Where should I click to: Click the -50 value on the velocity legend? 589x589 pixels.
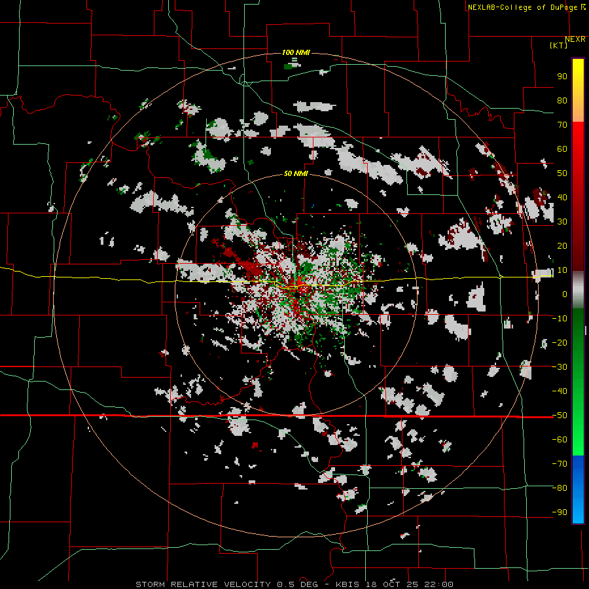coord(560,416)
